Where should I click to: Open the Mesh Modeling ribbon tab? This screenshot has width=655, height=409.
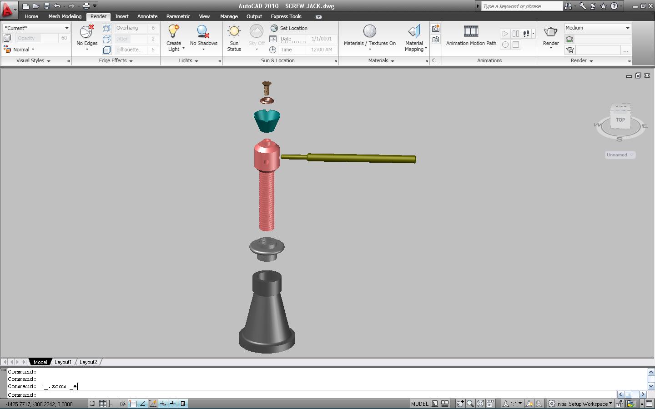pyautogui.click(x=65, y=16)
